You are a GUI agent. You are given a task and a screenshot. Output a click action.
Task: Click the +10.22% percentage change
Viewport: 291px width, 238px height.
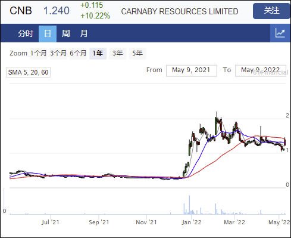click(x=95, y=16)
